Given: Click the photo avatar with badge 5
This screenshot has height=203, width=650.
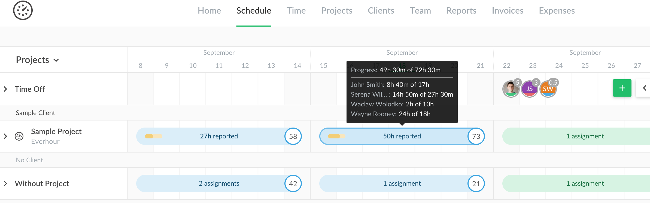Looking at the screenshot, I should 511,89.
